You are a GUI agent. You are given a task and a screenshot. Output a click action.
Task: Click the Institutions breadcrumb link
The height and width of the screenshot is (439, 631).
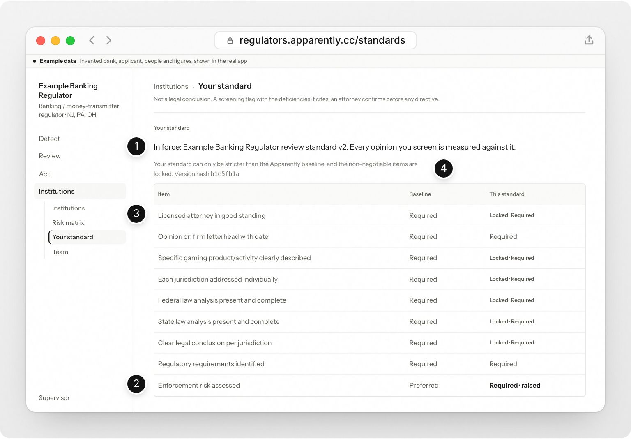(171, 87)
